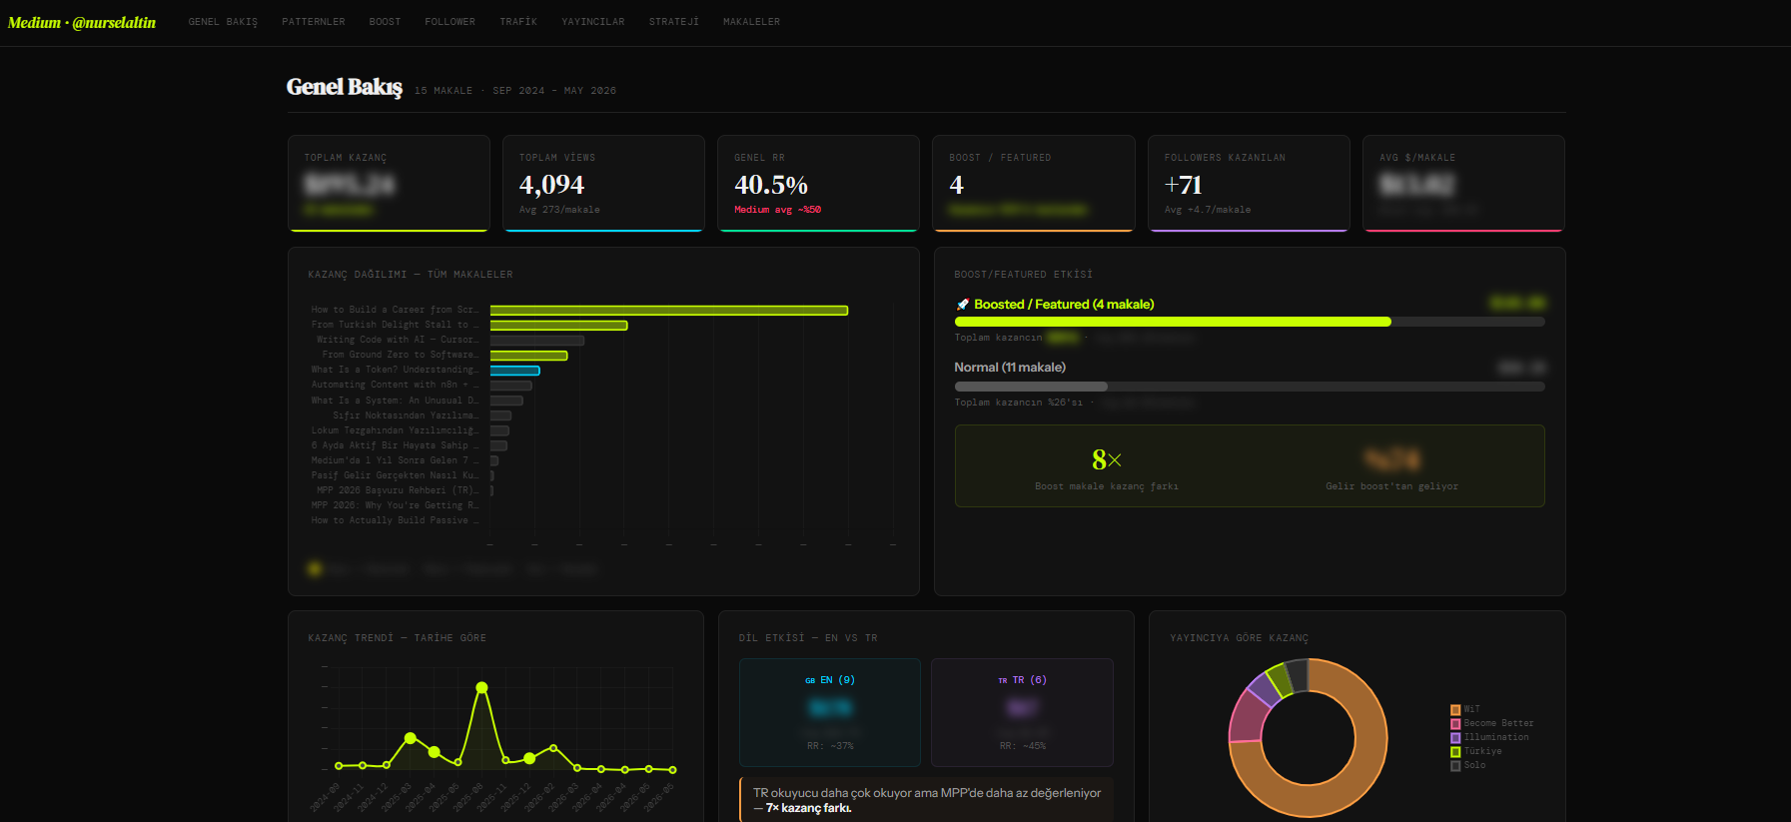Go to the MAKALELER page

click(752, 22)
